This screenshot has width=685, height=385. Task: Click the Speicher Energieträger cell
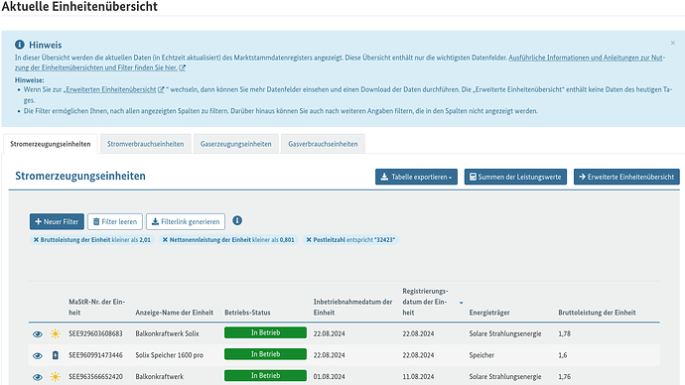[x=481, y=355]
